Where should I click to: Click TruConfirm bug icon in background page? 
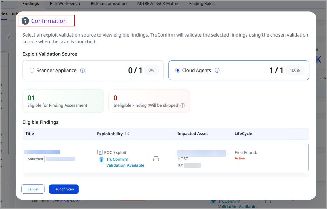[x=213, y=201]
